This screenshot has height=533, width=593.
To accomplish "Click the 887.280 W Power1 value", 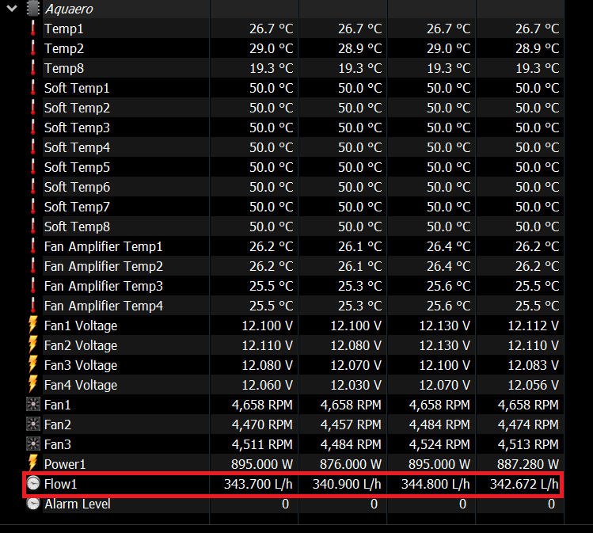I will pyautogui.click(x=527, y=464).
